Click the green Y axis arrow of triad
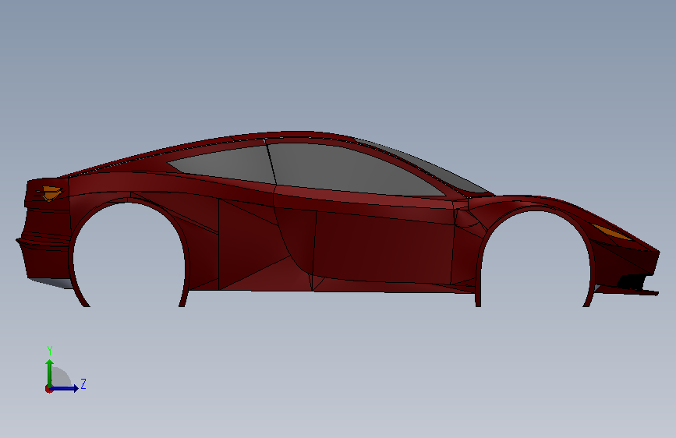 point(50,373)
